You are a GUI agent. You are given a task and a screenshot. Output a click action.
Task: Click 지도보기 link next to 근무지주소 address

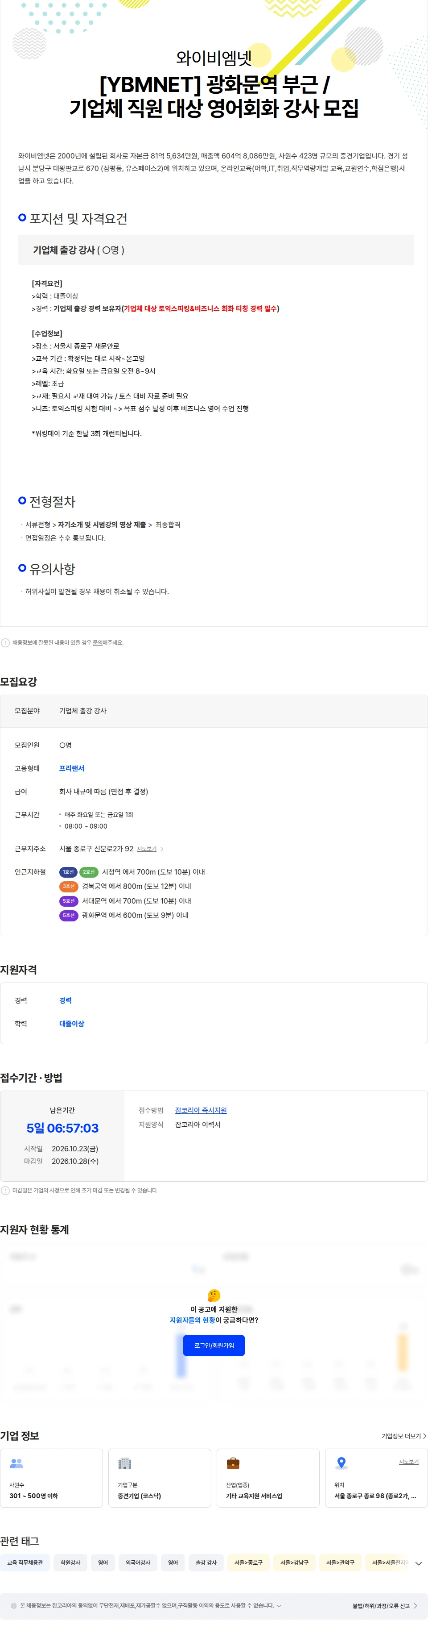pyautogui.click(x=146, y=849)
